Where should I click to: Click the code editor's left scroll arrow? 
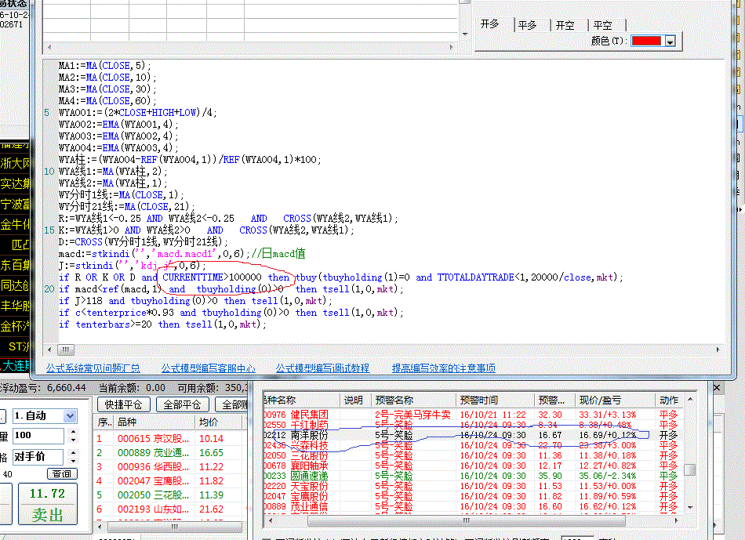[50, 350]
